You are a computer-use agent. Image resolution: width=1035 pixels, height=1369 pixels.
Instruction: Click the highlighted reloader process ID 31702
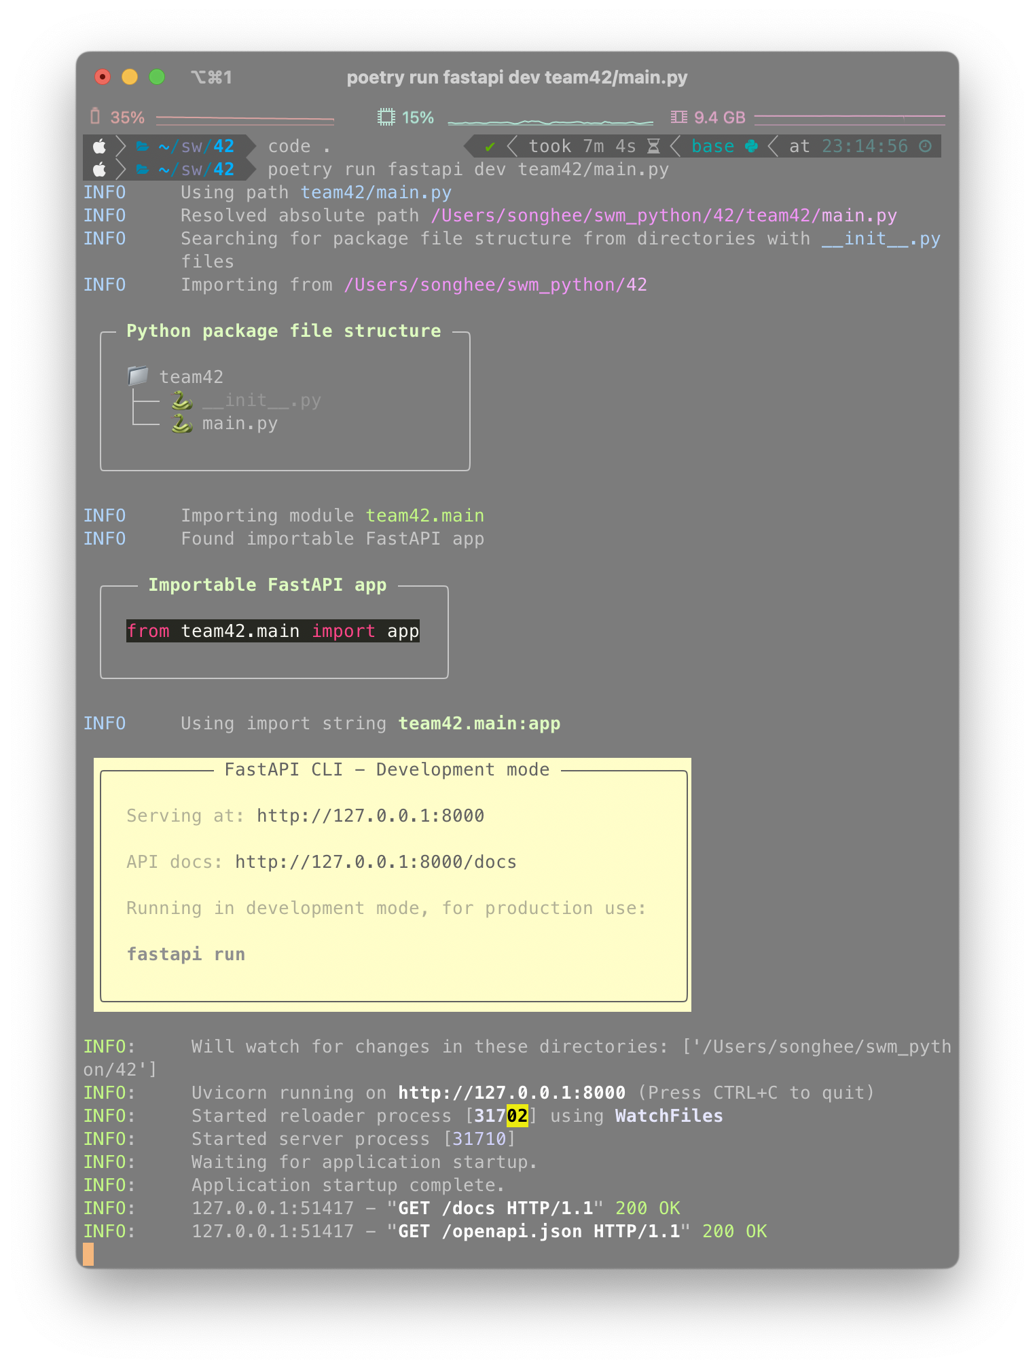tap(501, 1116)
